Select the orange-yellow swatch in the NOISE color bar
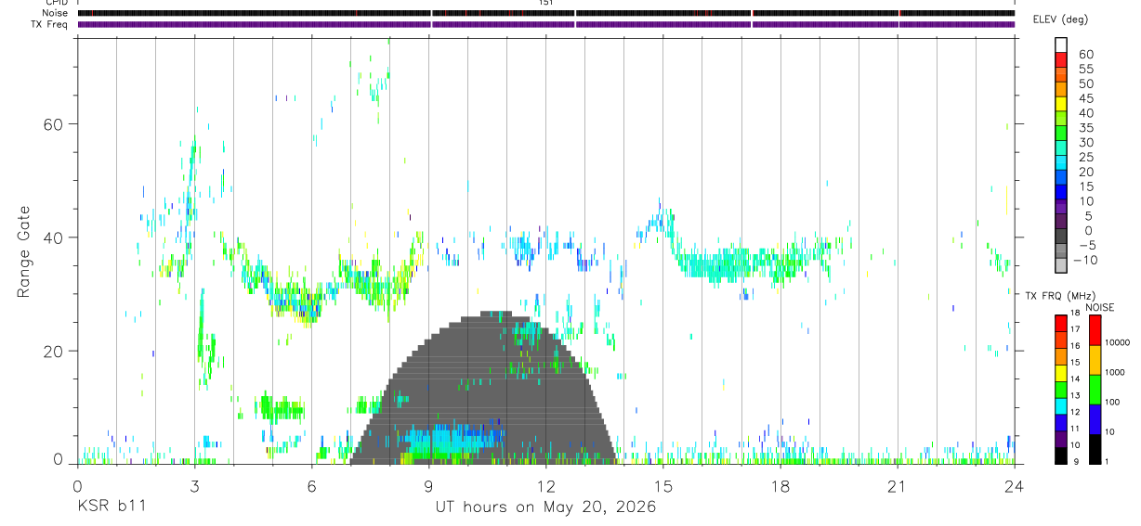Screen dimensions: 1141x526 [1095, 360]
